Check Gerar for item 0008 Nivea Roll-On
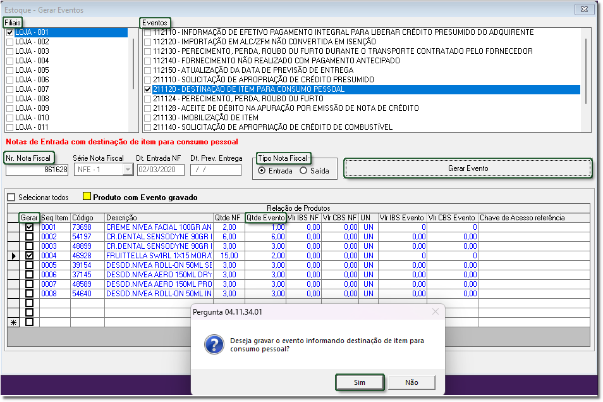Image resolution: width=603 pixels, height=402 pixels. click(x=29, y=294)
